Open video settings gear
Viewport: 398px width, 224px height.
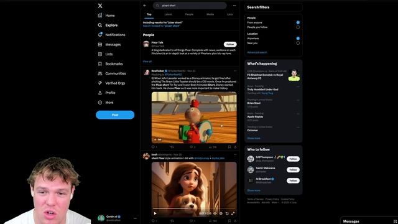[x=221, y=213]
